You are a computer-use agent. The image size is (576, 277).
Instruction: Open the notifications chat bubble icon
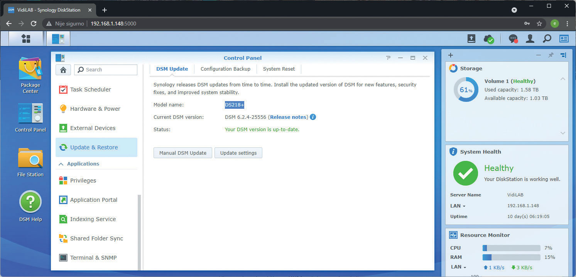pyautogui.click(x=513, y=39)
